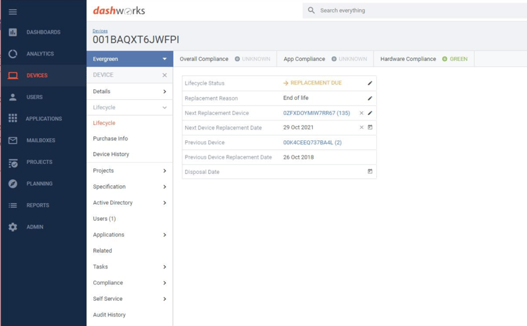Expand the Applications section chevron

click(165, 235)
